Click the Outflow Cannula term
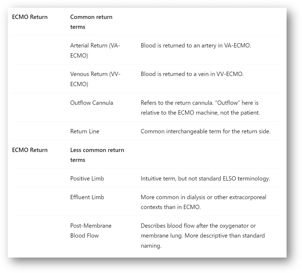Screen dimensions: 302x273 (91, 103)
